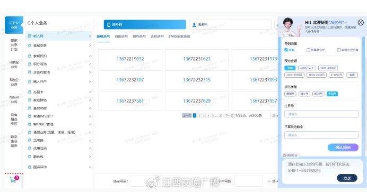Expand the 未签约撤流 row chevron
This screenshot has height=192, width=367.
coord(90,72)
